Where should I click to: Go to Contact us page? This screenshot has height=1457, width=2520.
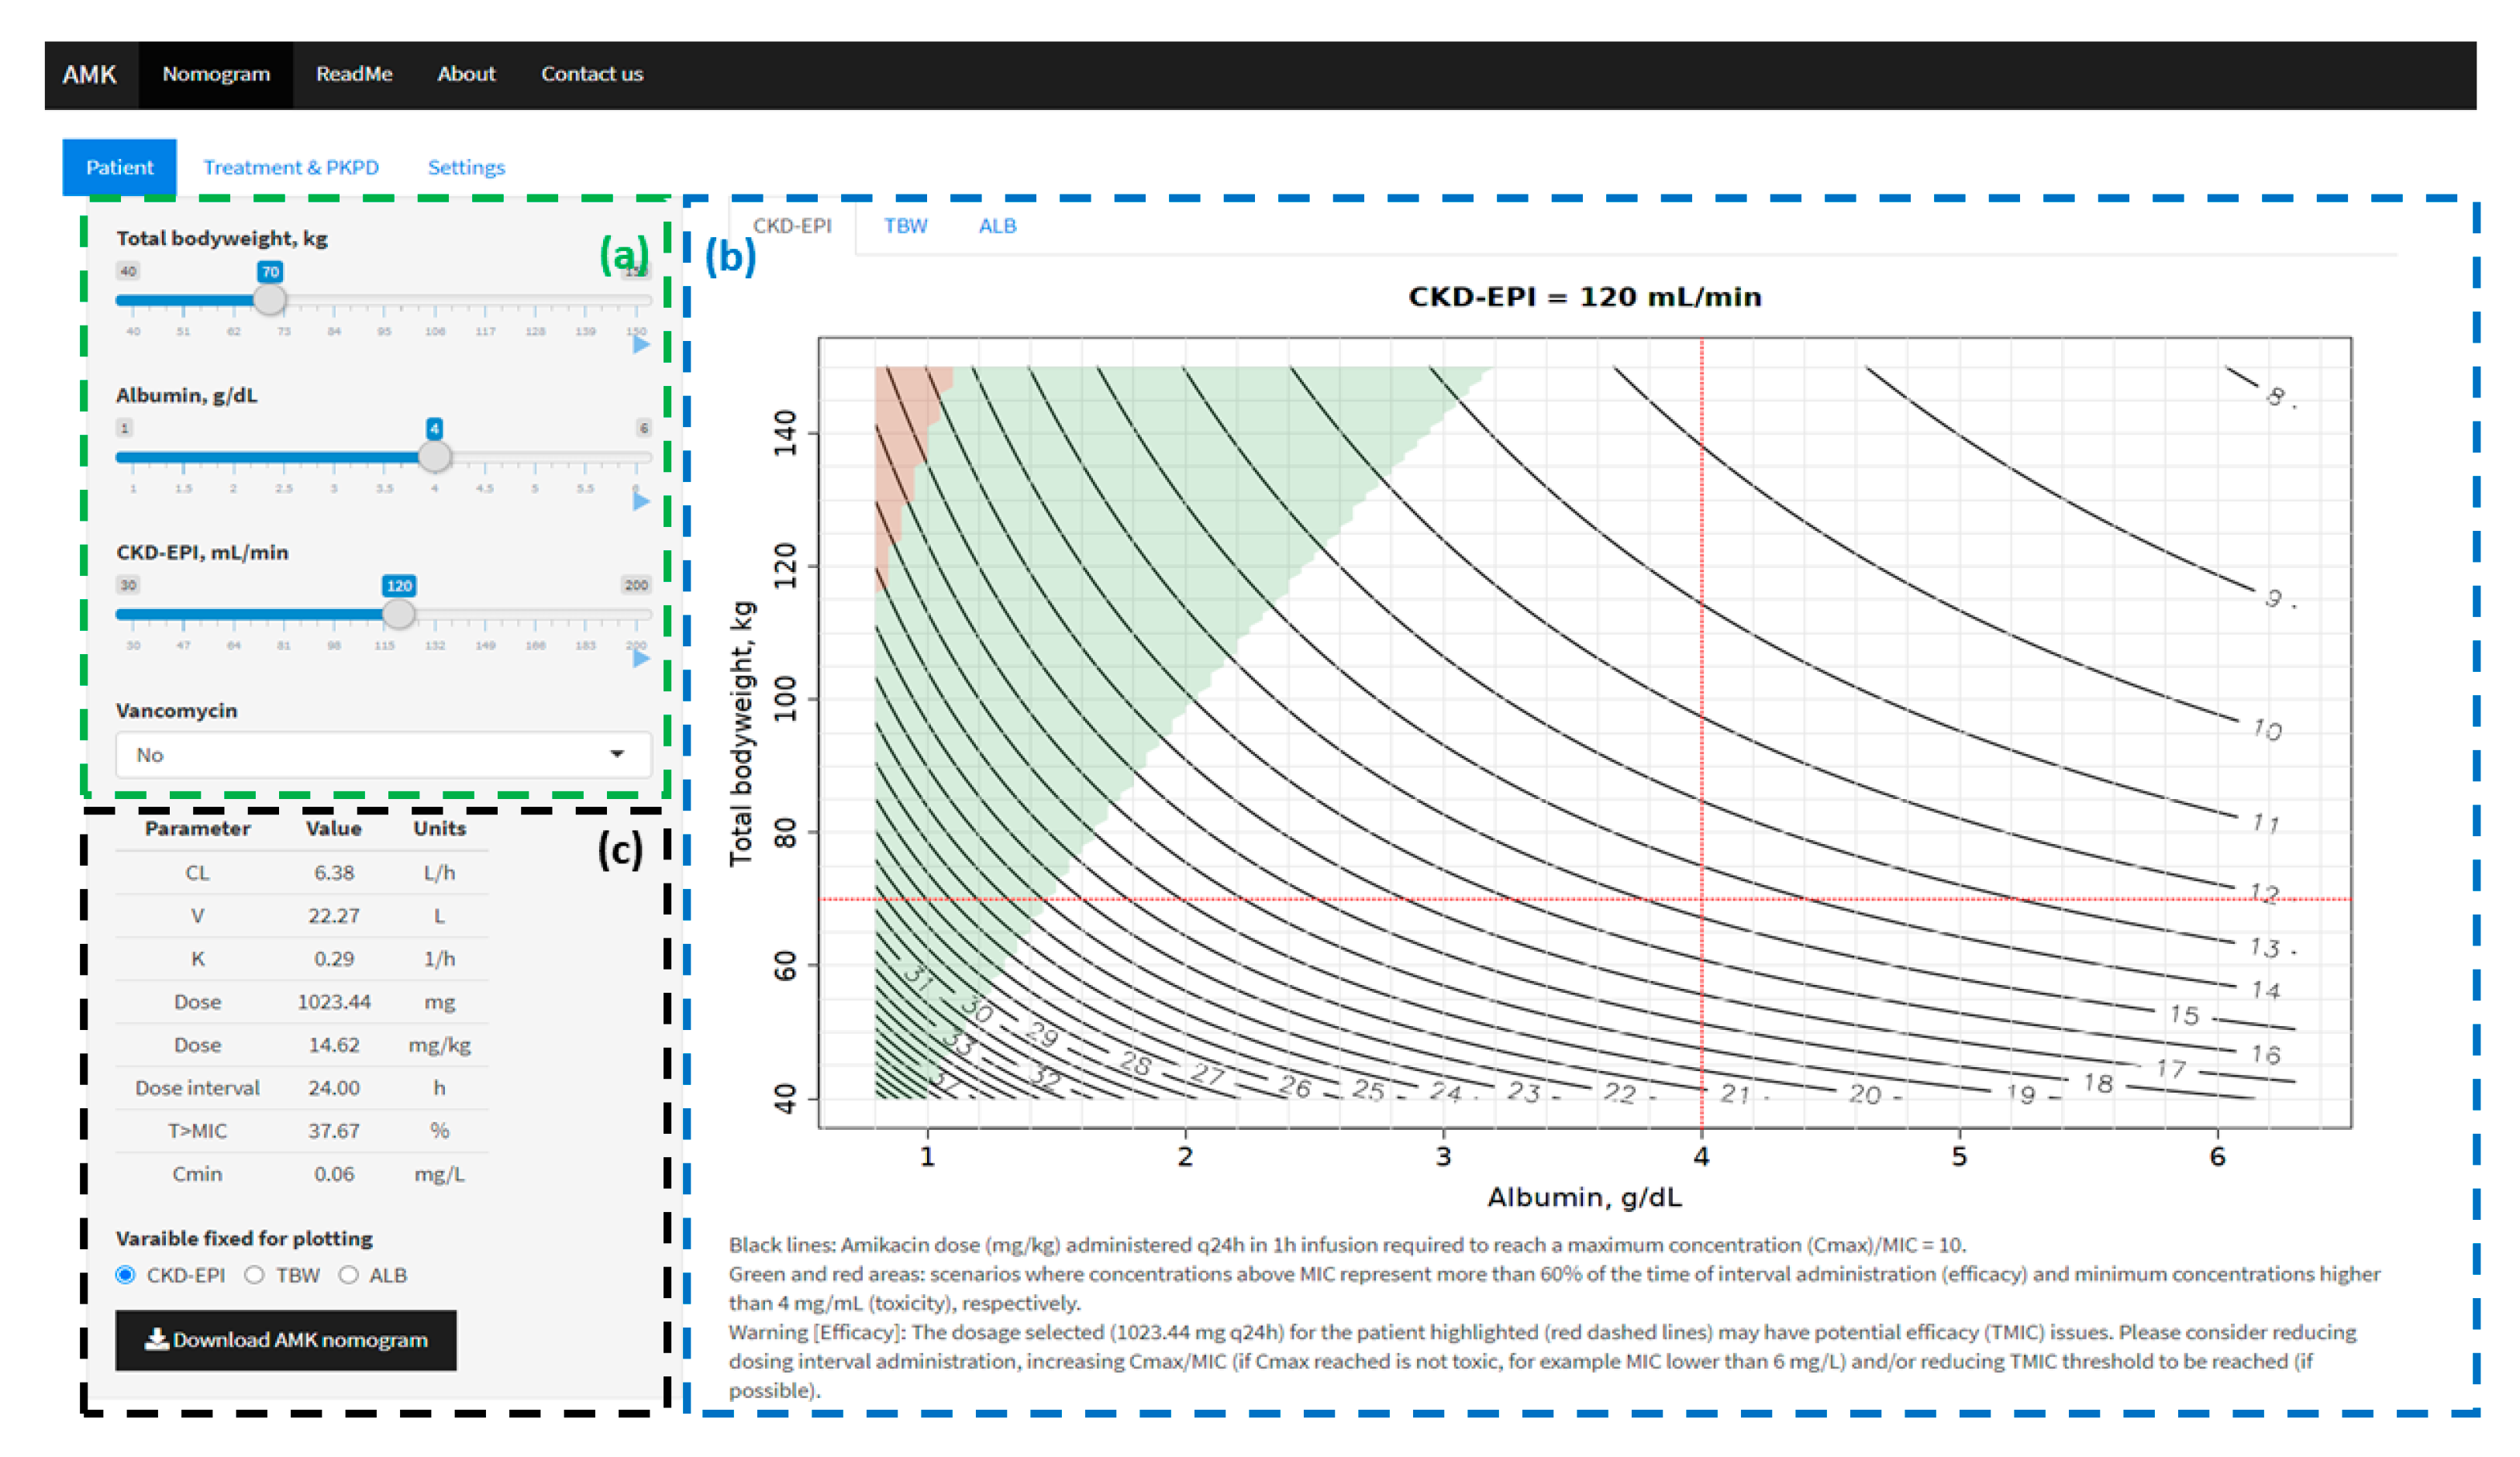click(592, 75)
